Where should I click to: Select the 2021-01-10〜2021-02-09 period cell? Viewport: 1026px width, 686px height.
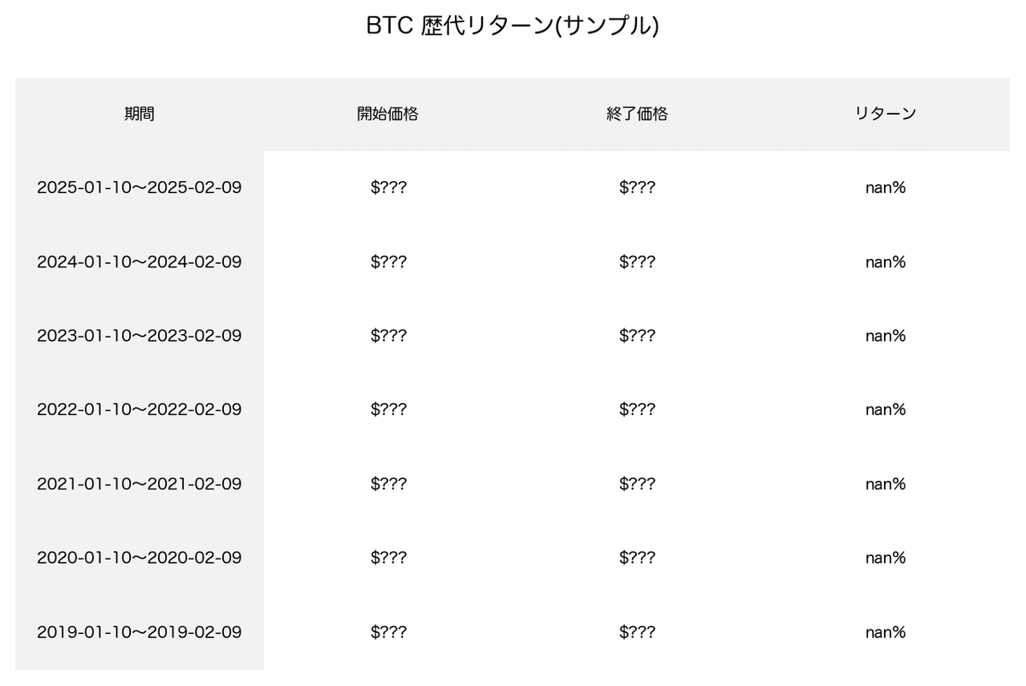point(139,484)
